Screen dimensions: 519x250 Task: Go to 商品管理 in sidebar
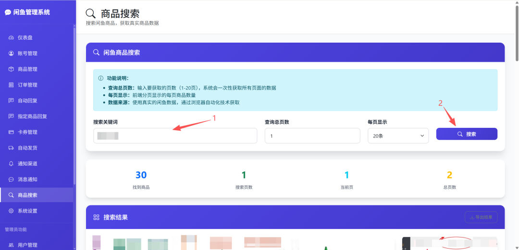[x=37, y=69]
